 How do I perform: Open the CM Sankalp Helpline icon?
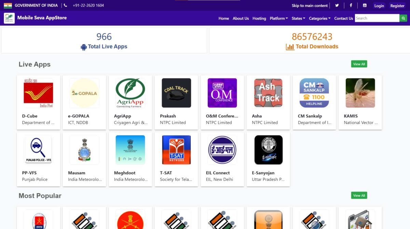[x=314, y=93]
